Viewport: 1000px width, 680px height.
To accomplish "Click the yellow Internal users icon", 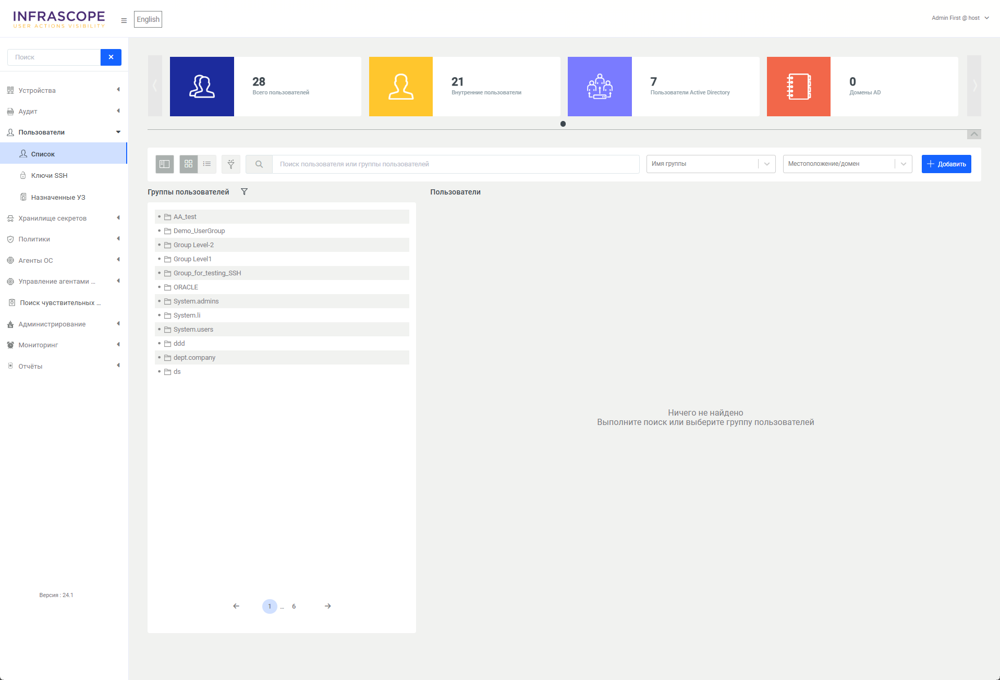I will (401, 87).
